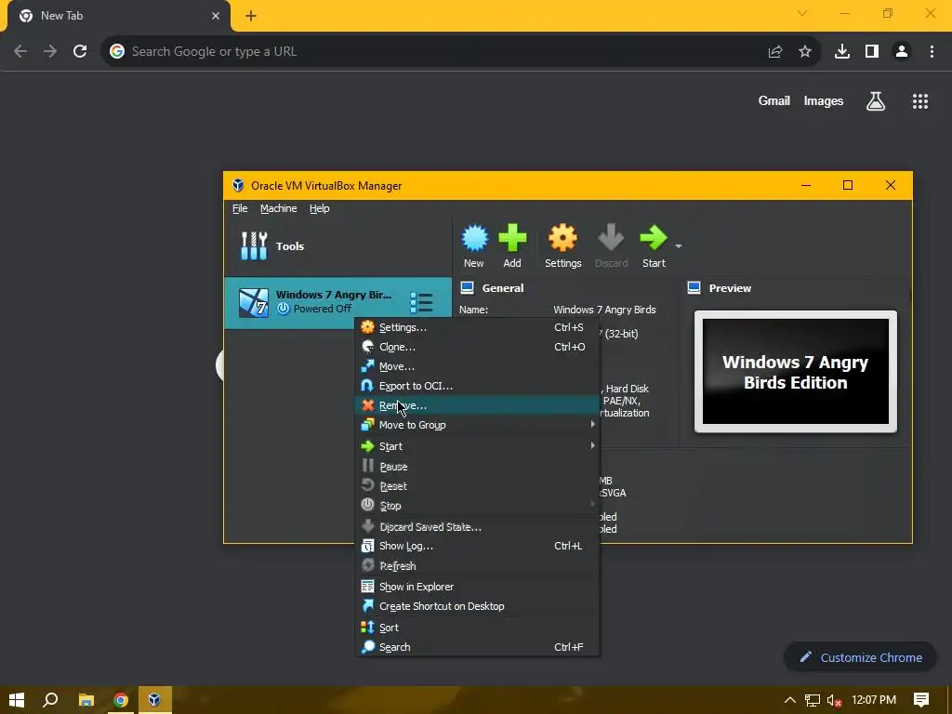Image resolution: width=952 pixels, height=714 pixels.
Task: Open the File menu in VirtualBox
Action: point(240,208)
